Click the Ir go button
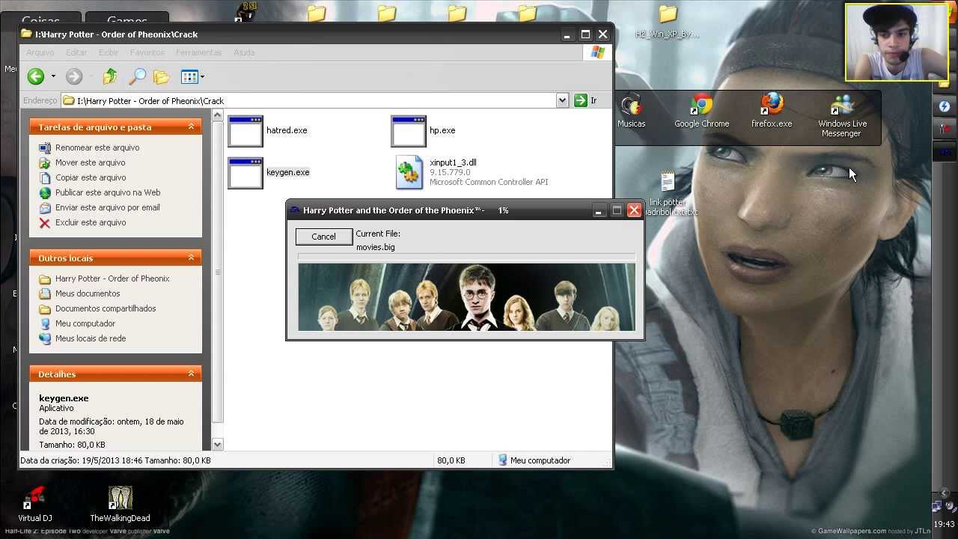 pos(586,100)
